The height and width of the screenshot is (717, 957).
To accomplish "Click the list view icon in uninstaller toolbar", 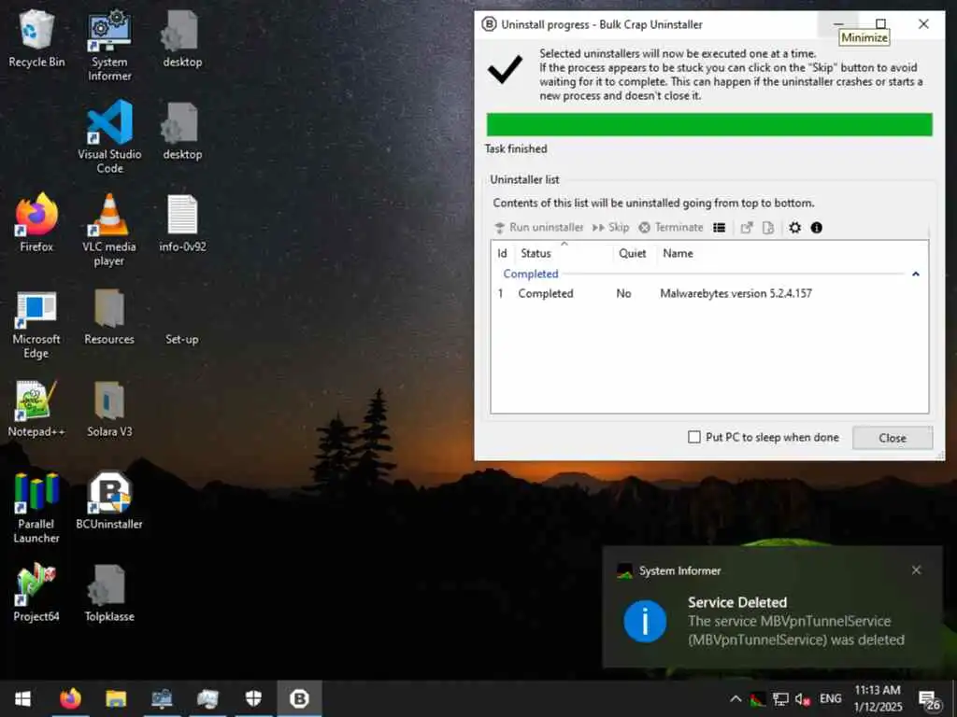I will pyautogui.click(x=720, y=228).
